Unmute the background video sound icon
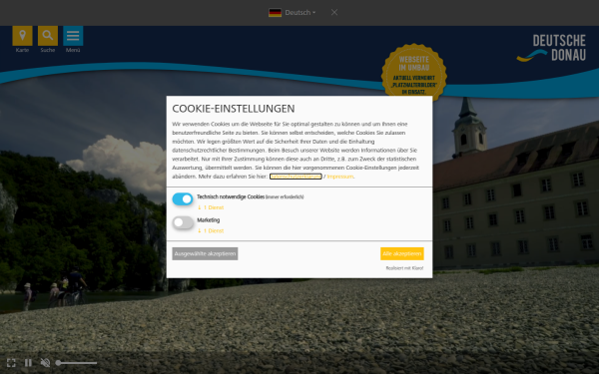This screenshot has height=374, width=599. coord(45,363)
